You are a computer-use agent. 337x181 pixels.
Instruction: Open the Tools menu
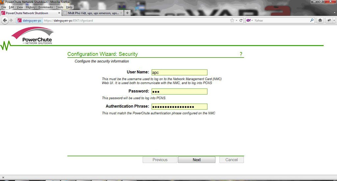tap(60, 7)
